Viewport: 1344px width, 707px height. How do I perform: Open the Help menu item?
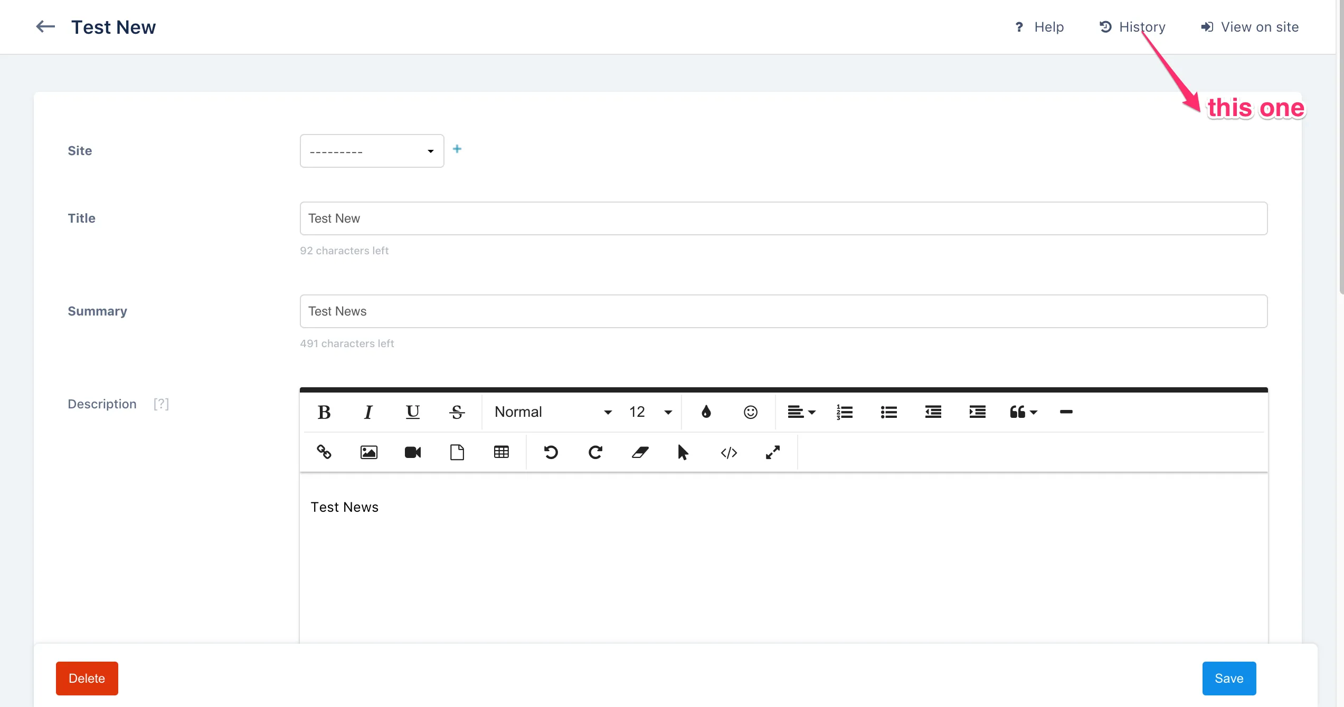pos(1039,27)
